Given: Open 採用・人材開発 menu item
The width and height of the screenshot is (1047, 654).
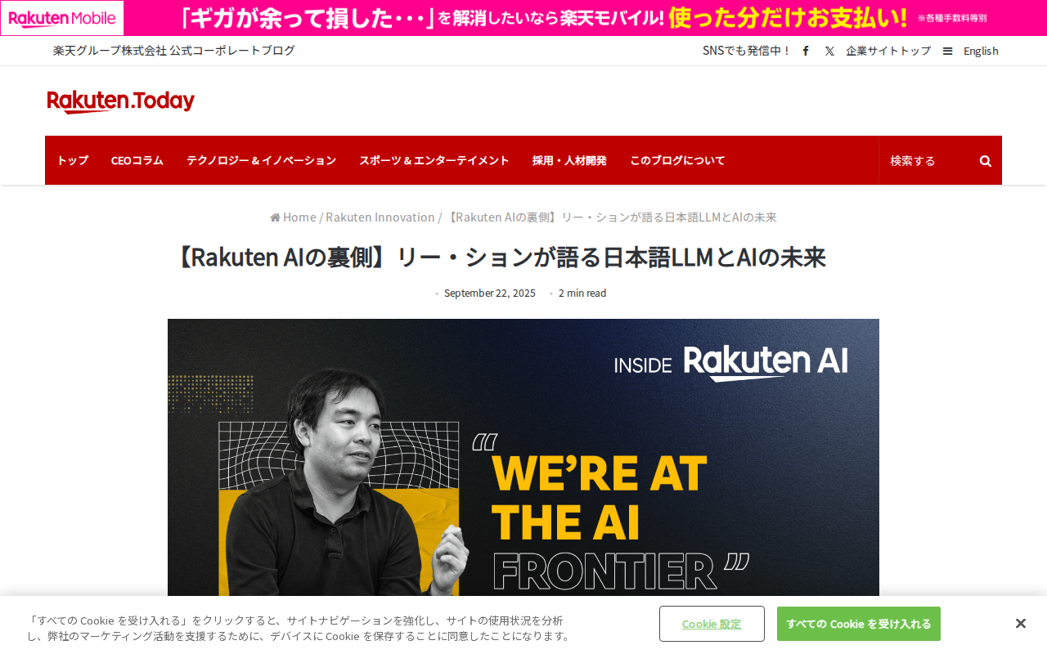Looking at the screenshot, I should point(569,160).
